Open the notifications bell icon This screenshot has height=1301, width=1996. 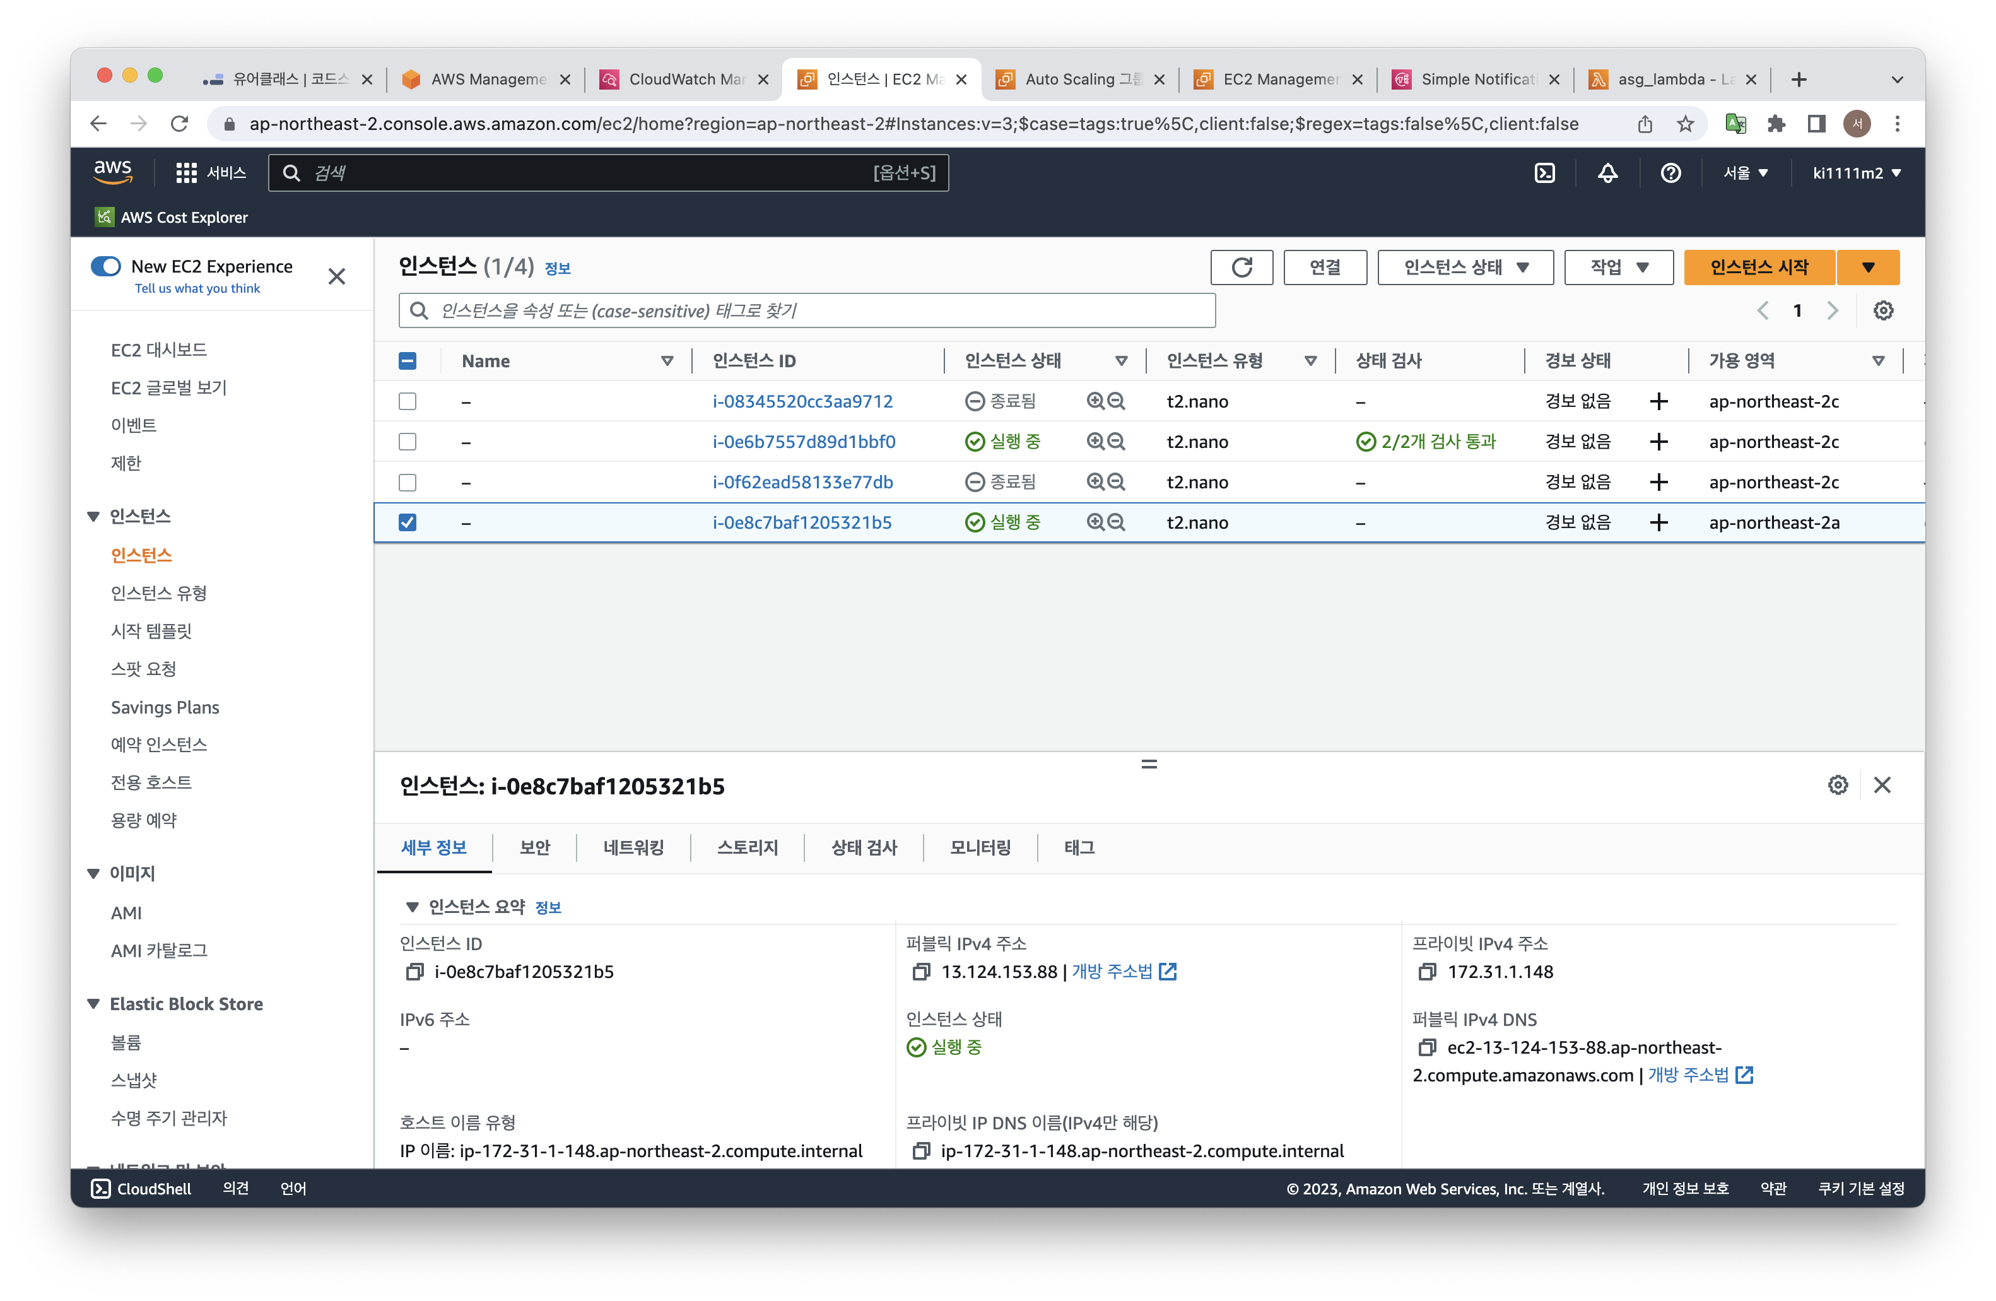click(1607, 173)
